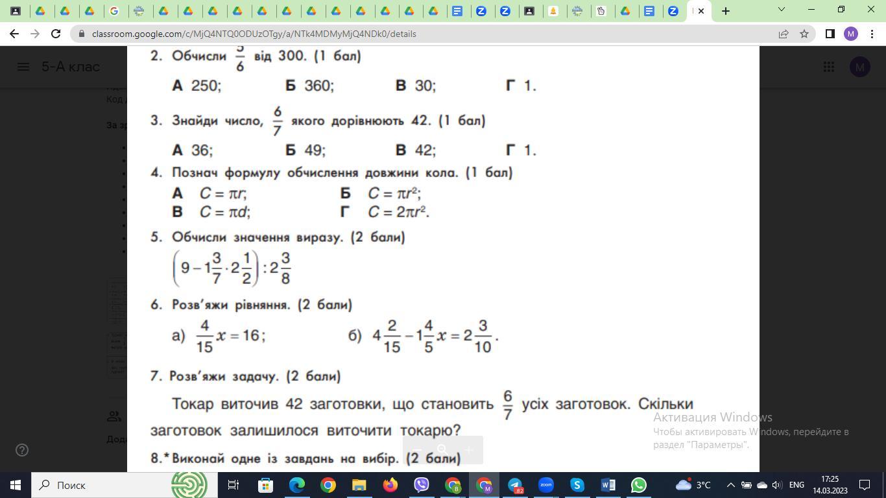
Task: Click answer option "Б 360;" in question 2
Action: [x=309, y=86]
